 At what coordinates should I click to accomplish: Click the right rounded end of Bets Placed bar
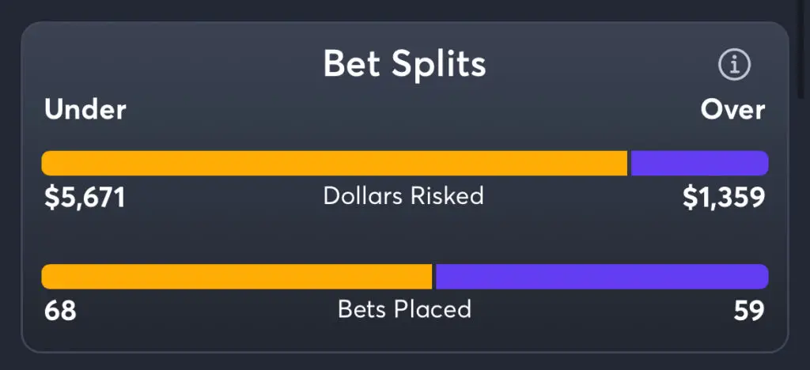762,277
